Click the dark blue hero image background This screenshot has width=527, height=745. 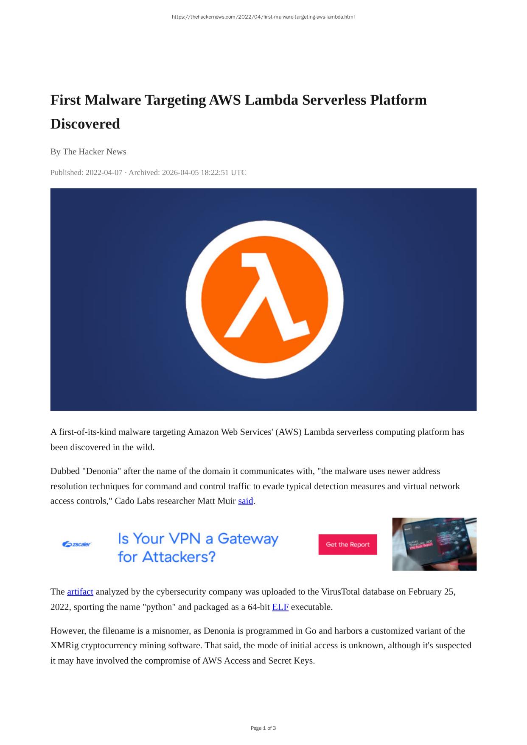pyautogui.click(x=110, y=300)
